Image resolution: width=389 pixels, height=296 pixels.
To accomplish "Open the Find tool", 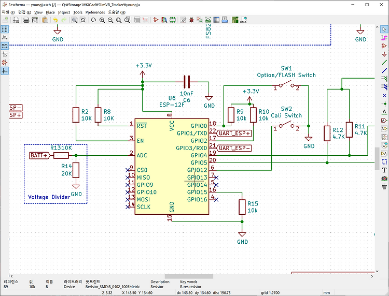I will pos(74,20).
